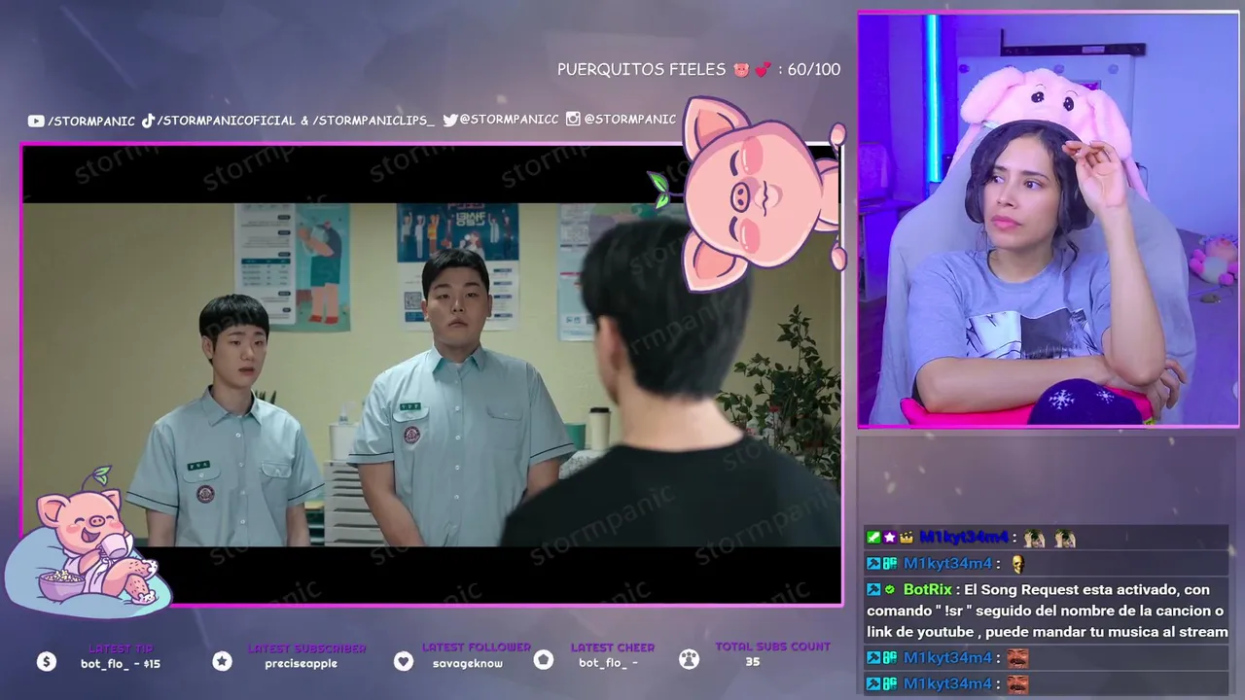The image size is (1245, 700).
Task: Click the 'savageknow' follower name
Action: 469,663
